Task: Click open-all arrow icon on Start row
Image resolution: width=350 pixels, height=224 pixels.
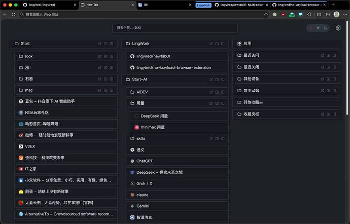Action: [100, 44]
